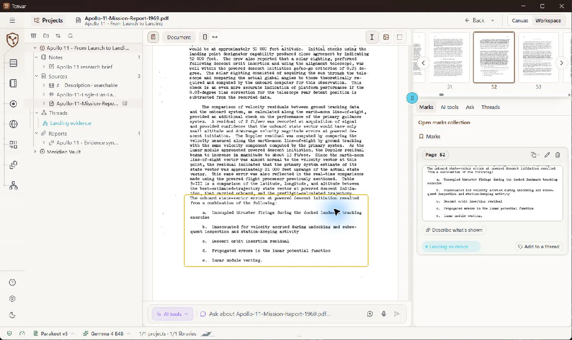Collapse the Sources section in the tree

pyautogui.click(x=36, y=76)
